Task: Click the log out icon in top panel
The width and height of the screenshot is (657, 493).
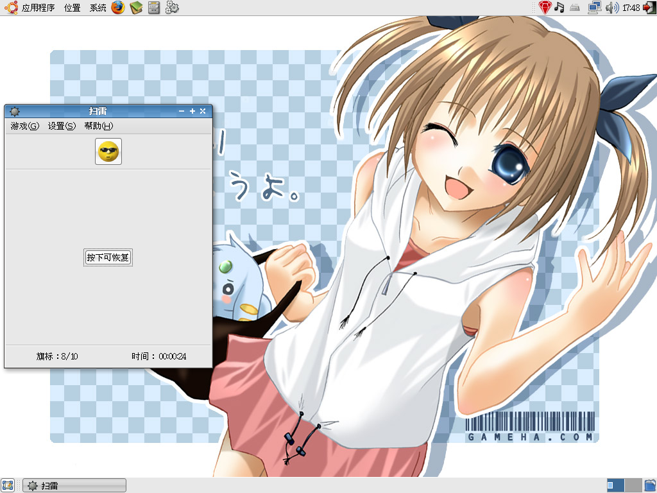Action: 649,8
